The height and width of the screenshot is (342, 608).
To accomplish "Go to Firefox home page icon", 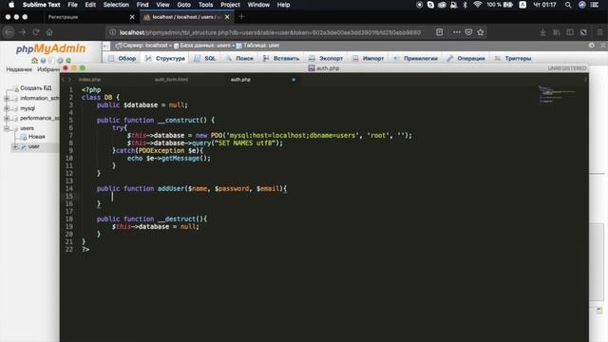I will click(x=49, y=32).
